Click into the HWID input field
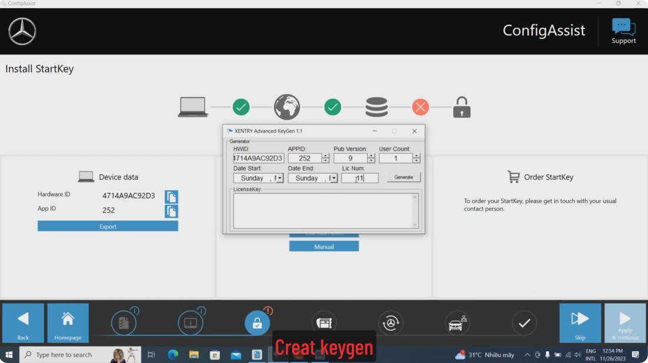648x363 pixels. pos(259,158)
